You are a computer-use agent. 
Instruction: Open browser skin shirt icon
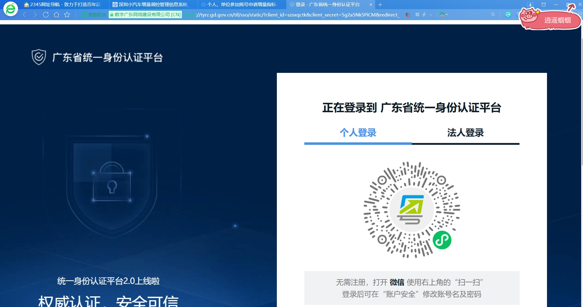point(544,5)
